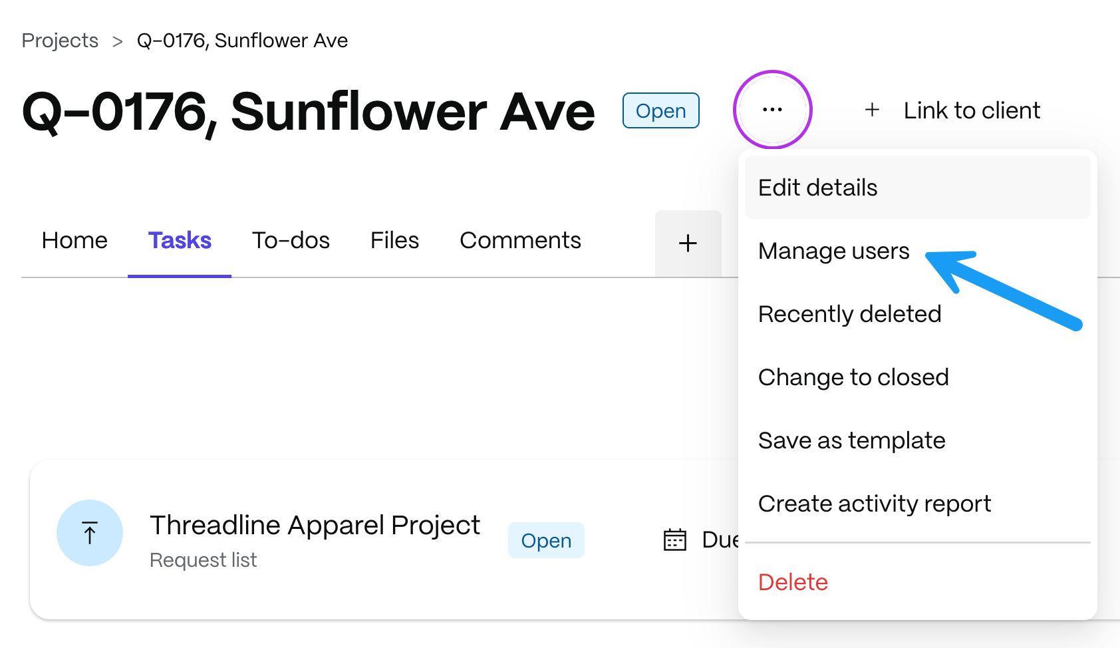The width and height of the screenshot is (1120, 648).
Task: Switch to the Tasks tab
Action: pos(180,240)
